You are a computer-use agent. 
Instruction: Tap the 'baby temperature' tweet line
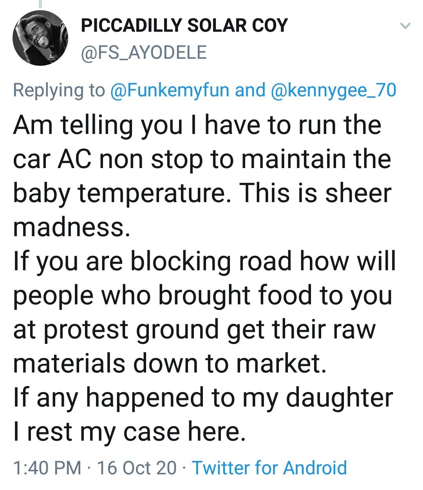202,193
